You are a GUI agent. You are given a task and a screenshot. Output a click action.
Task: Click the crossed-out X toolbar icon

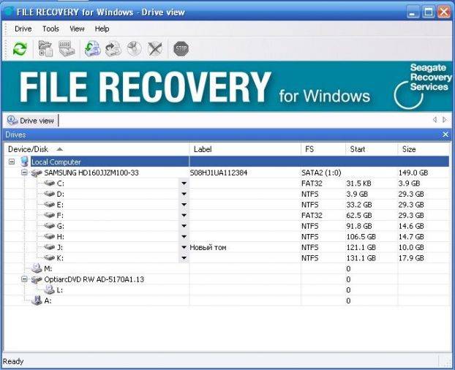coord(154,49)
